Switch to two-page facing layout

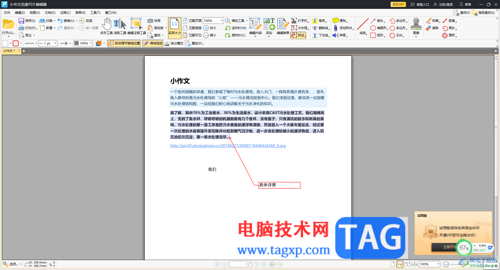point(407,264)
